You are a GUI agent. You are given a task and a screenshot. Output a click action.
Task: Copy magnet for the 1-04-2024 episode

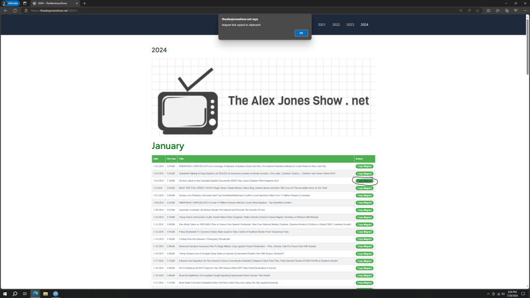click(x=364, y=181)
